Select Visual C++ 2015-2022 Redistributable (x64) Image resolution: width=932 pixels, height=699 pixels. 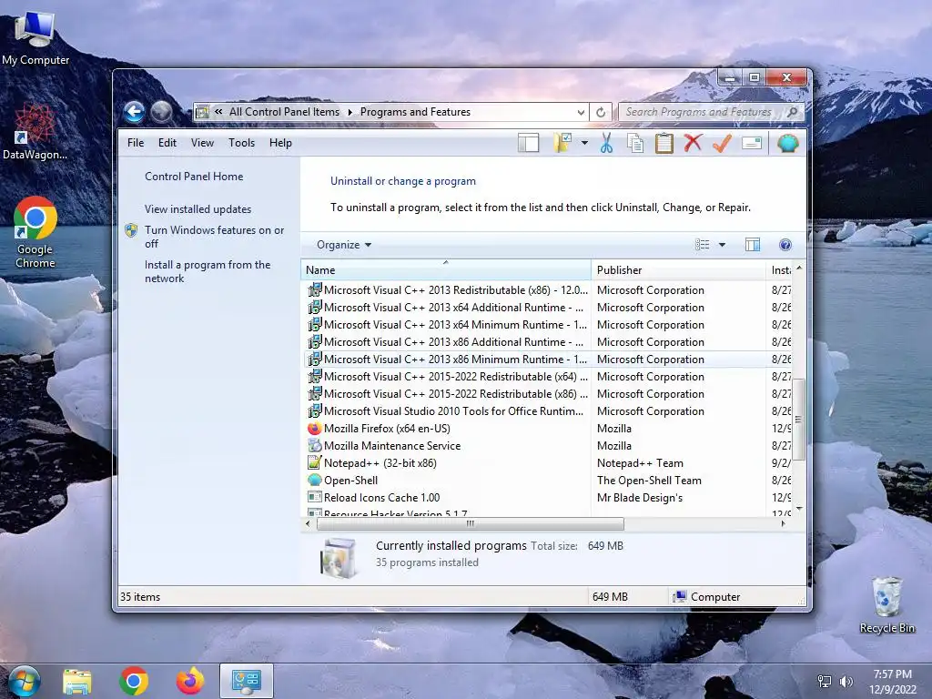click(546, 377)
